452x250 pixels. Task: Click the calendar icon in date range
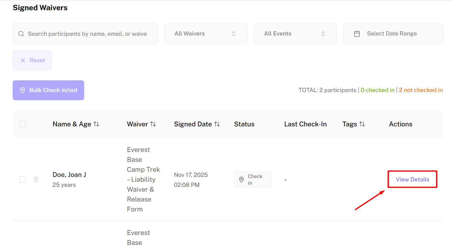coord(357,34)
